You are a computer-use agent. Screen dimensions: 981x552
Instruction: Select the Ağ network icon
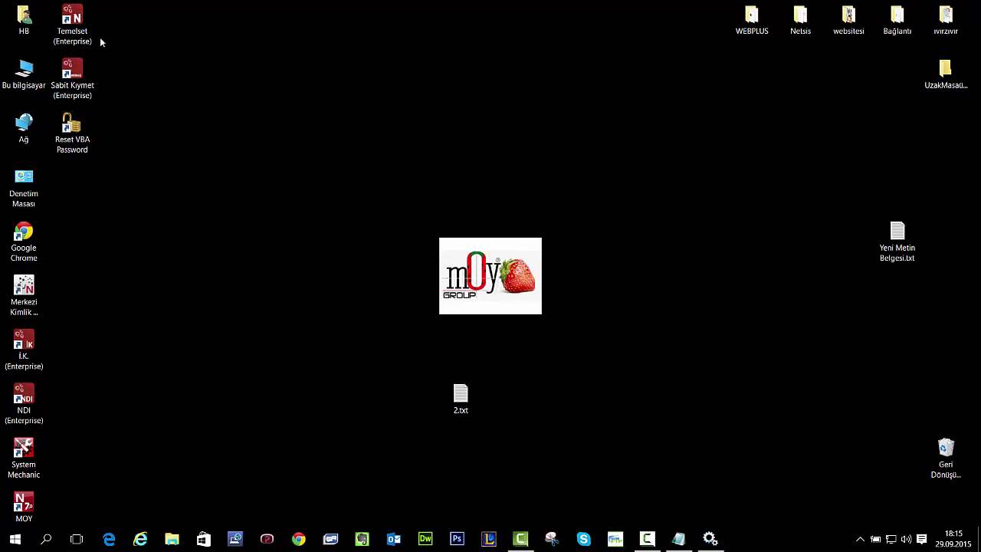tap(24, 129)
